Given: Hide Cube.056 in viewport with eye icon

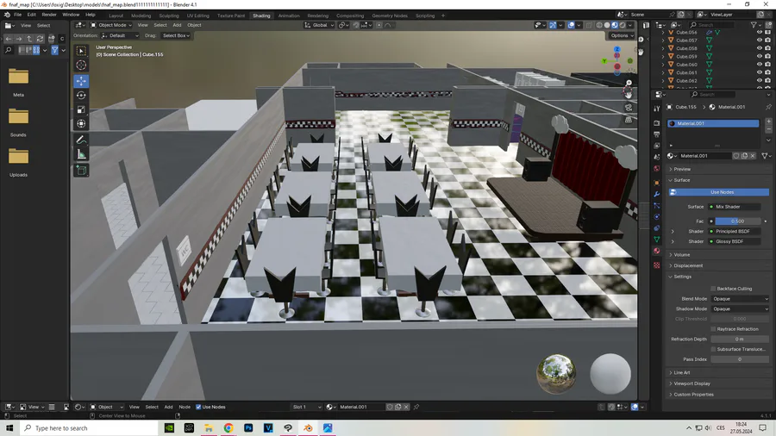Looking at the screenshot, I should pos(759,32).
